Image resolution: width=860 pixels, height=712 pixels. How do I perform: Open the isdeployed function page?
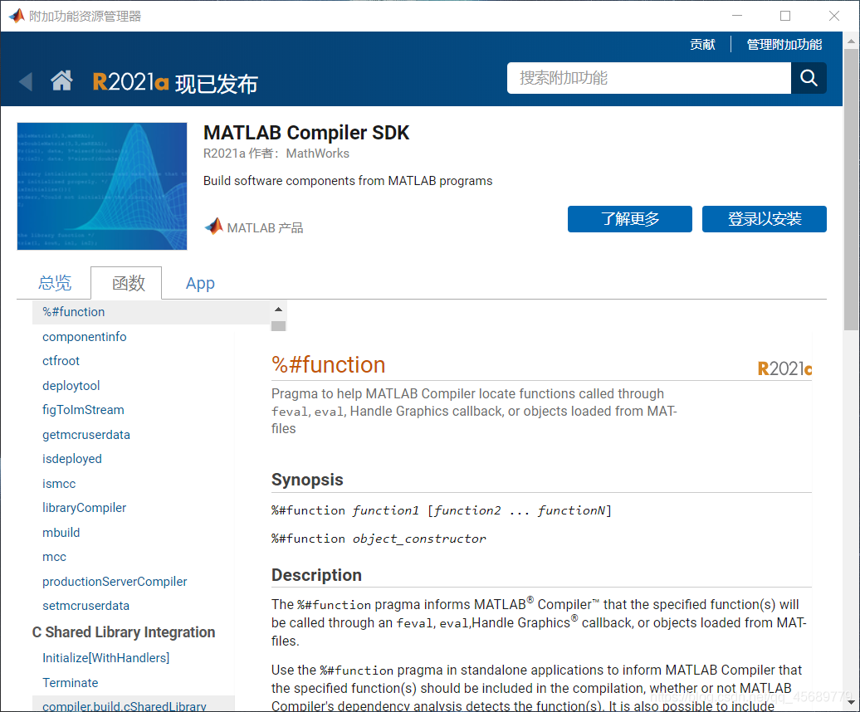(x=72, y=459)
